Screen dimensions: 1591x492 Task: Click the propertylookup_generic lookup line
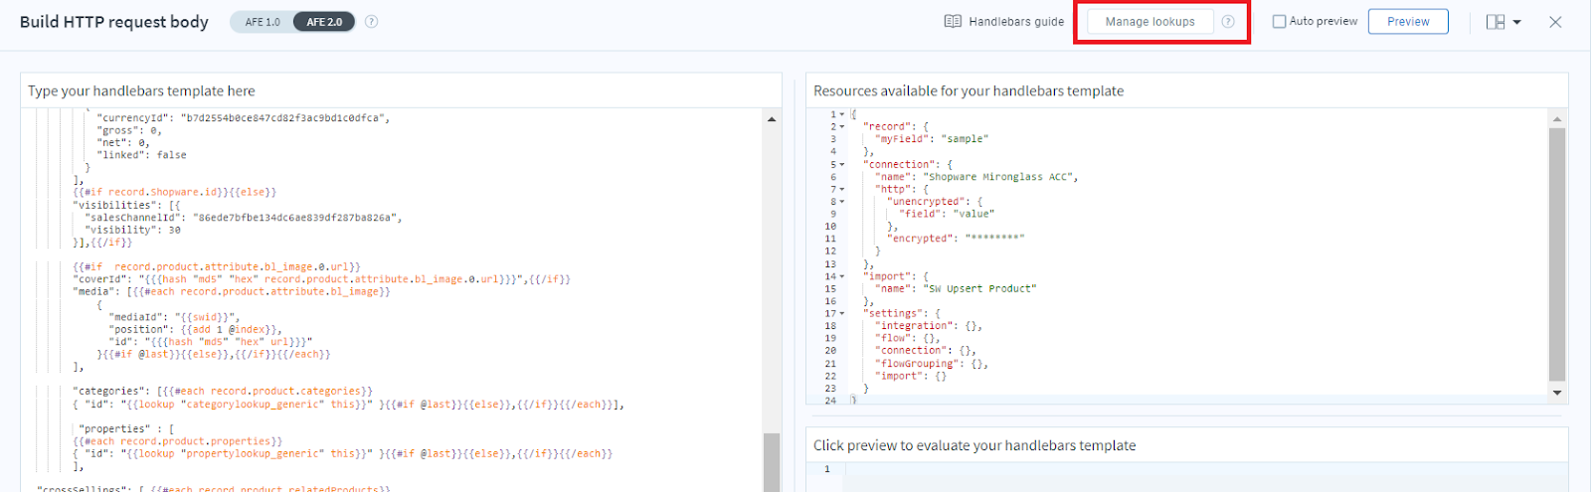coord(342,453)
